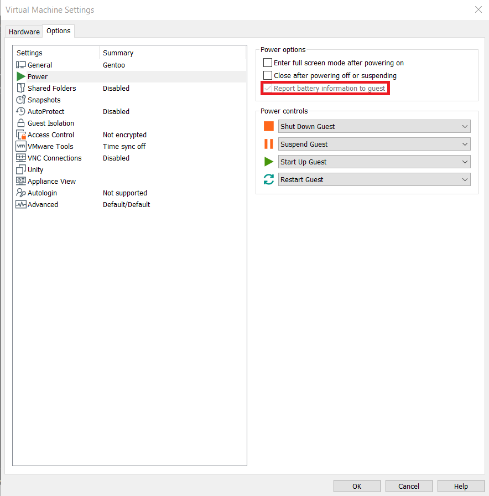This screenshot has height=496, width=489.
Task: Select the Options tab
Action: pyautogui.click(x=59, y=31)
